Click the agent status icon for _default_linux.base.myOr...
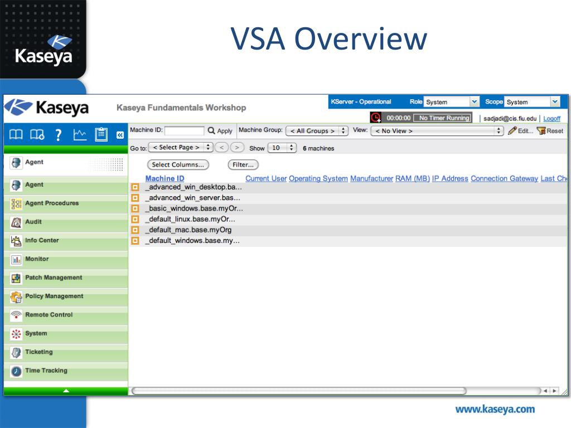The width and height of the screenshot is (571, 428). tap(135, 219)
